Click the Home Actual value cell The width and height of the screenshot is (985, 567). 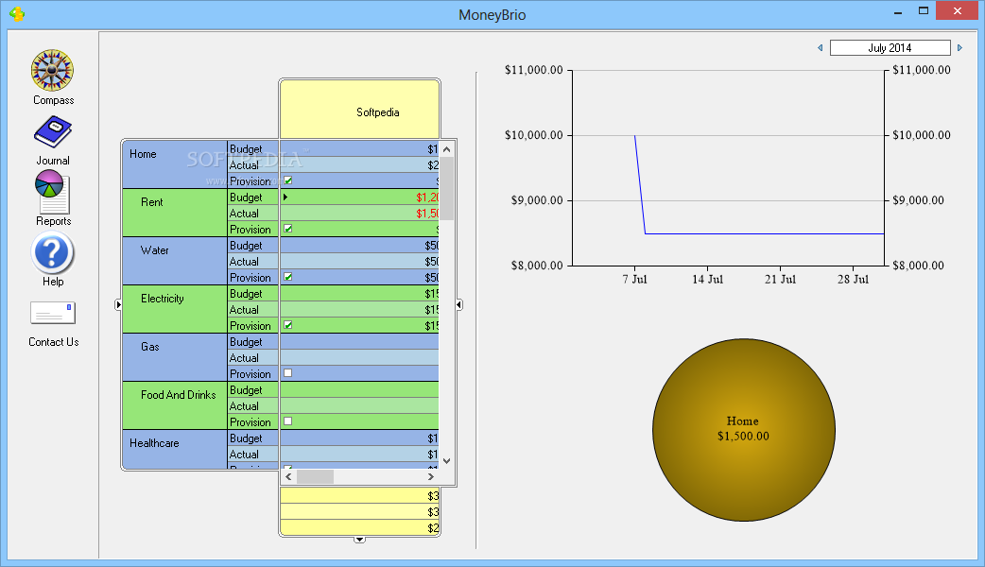point(359,165)
